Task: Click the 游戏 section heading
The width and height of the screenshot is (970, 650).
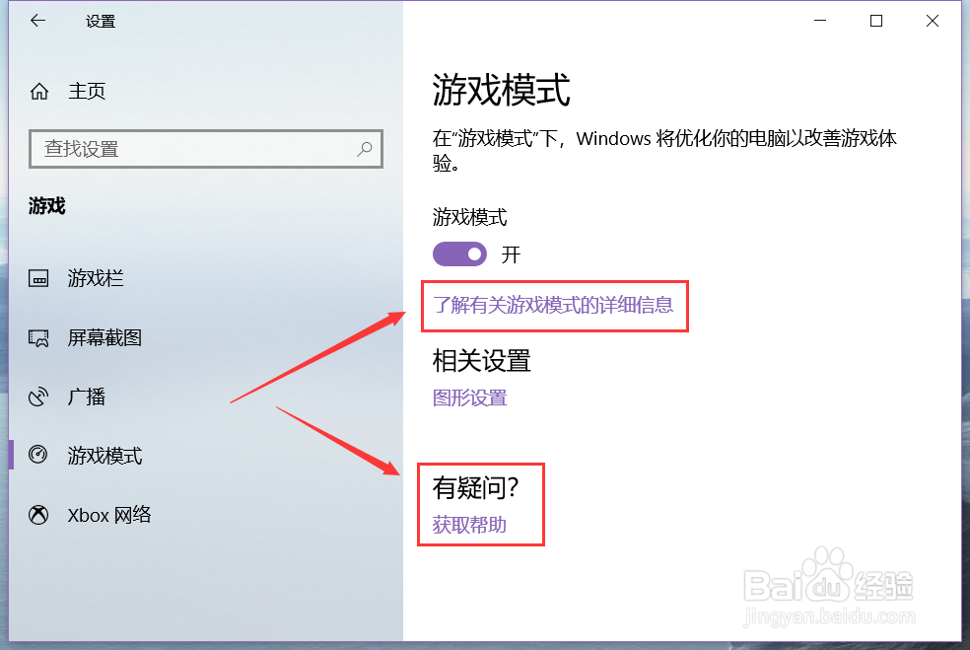Action: click(x=46, y=206)
